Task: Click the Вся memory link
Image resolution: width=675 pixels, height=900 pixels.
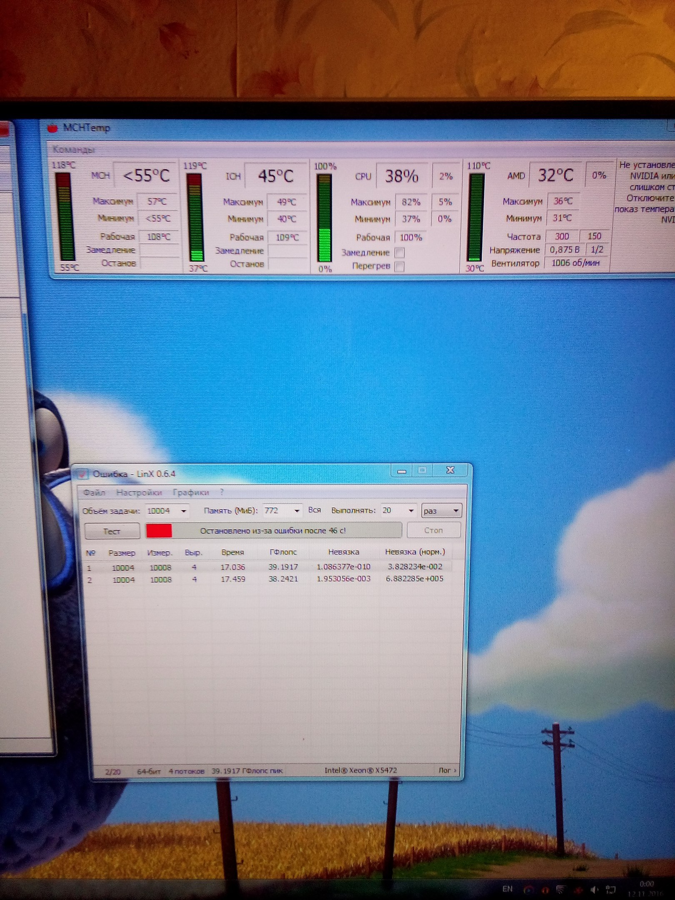Action: [x=315, y=510]
